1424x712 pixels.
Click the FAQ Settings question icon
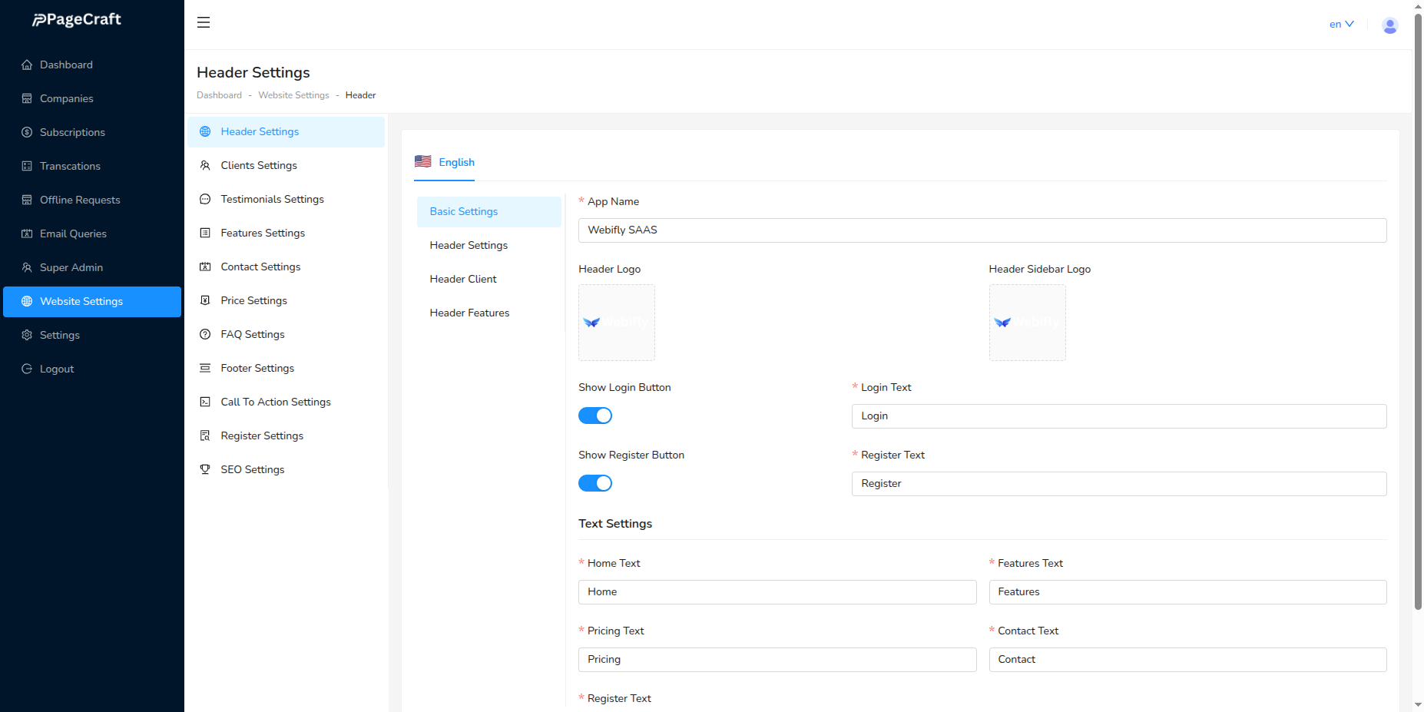[x=205, y=335]
